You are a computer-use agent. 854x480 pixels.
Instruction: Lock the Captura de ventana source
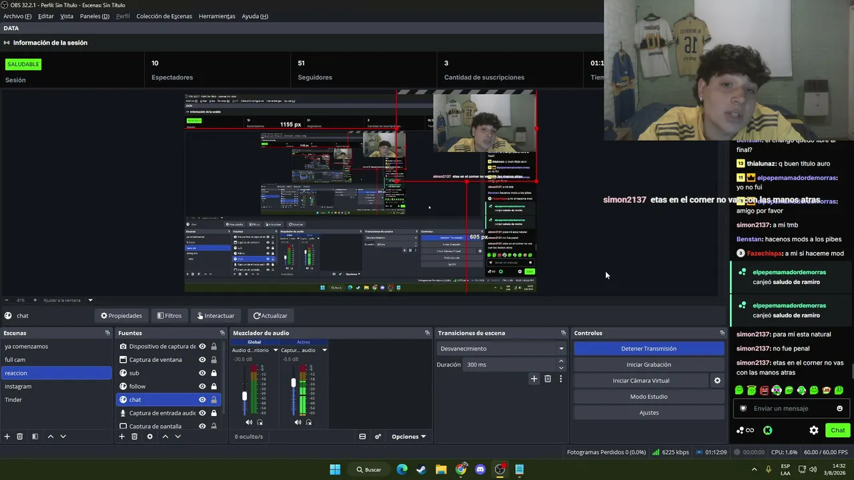click(x=213, y=360)
